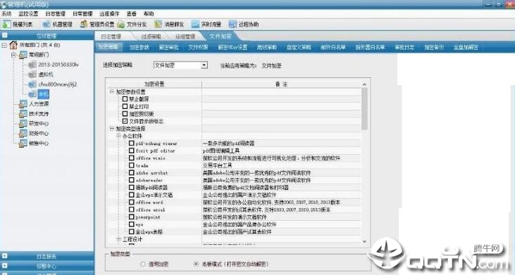515x275 pixels.
Task: Enable the 加密剪切板 checkbox
Action: click(125, 114)
